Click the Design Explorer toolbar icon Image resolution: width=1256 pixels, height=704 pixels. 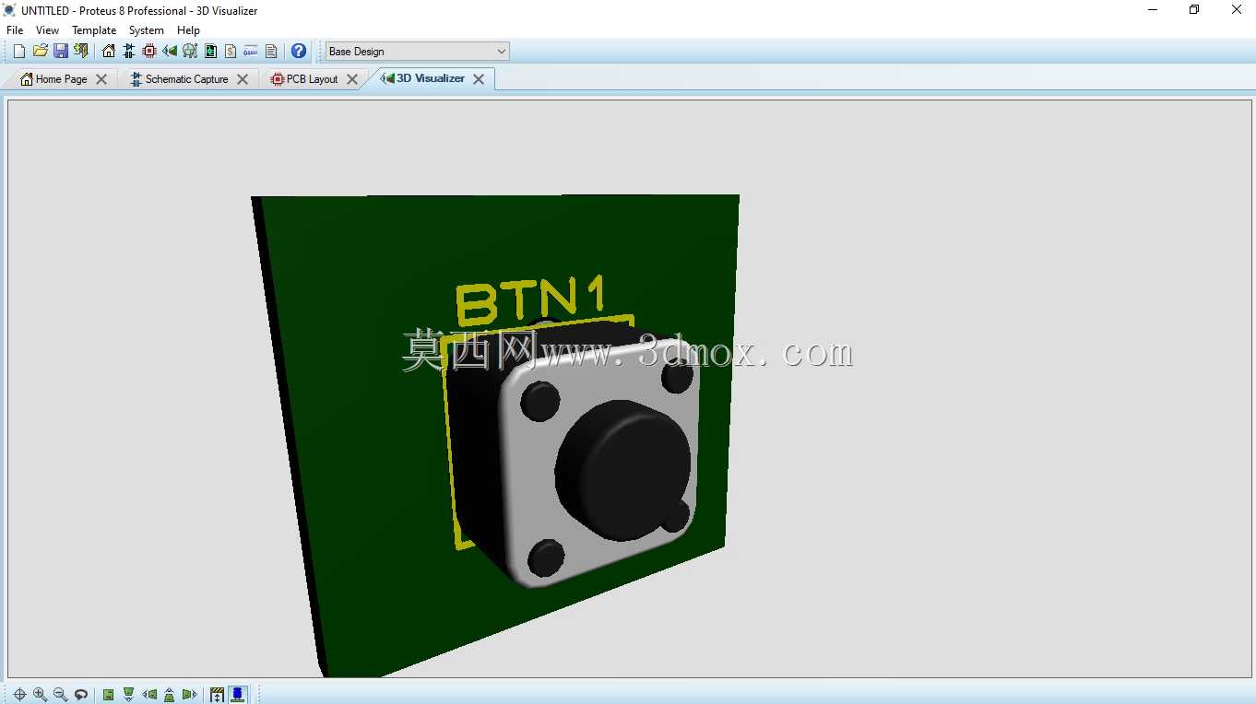click(210, 51)
